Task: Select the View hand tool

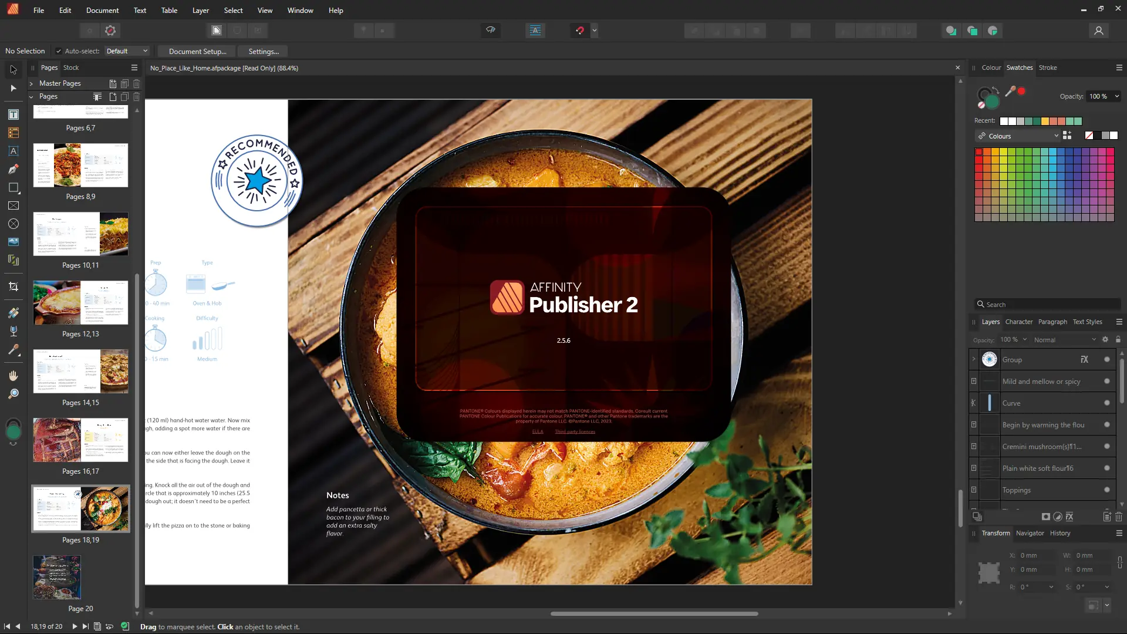Action: (x=13, y=376)
